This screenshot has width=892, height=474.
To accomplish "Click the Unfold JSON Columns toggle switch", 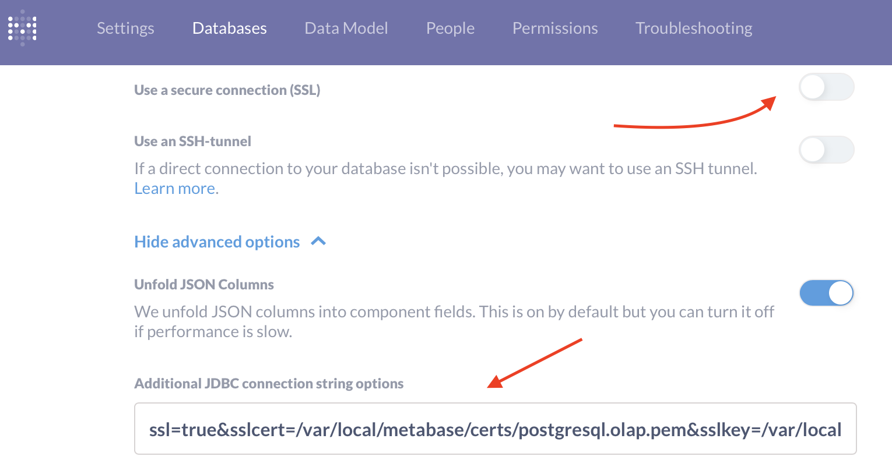I will click(826, 293).
